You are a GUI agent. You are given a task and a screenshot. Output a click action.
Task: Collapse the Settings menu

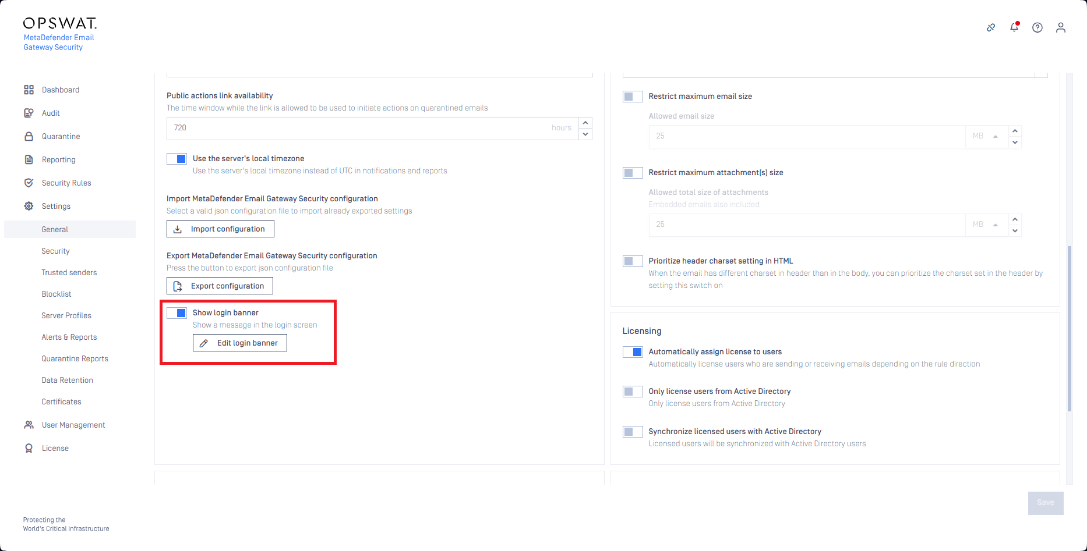[56, 206]
